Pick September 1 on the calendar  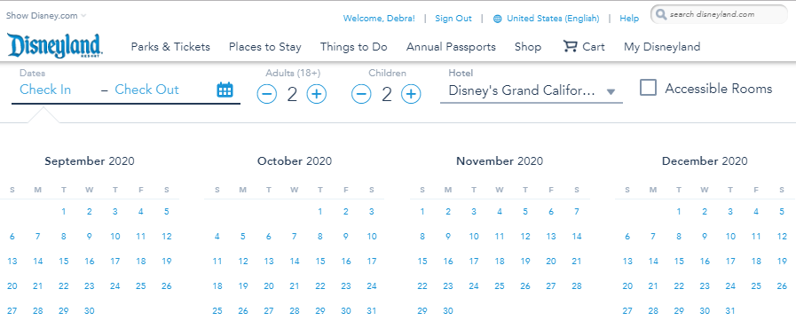(x=64, y=212)
